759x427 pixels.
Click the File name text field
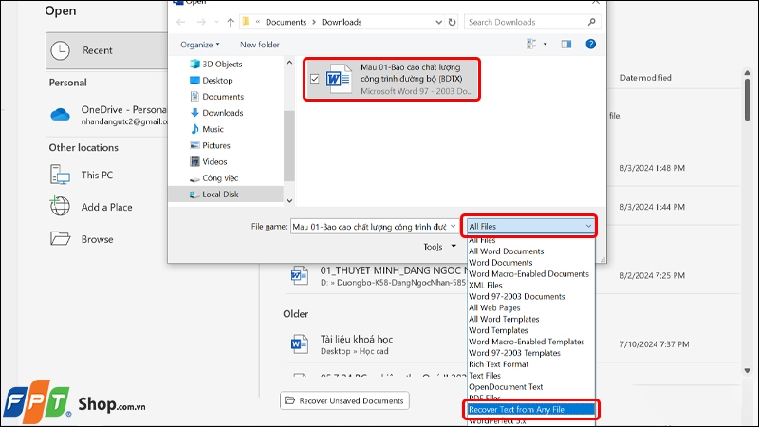[x=369, y=226]
